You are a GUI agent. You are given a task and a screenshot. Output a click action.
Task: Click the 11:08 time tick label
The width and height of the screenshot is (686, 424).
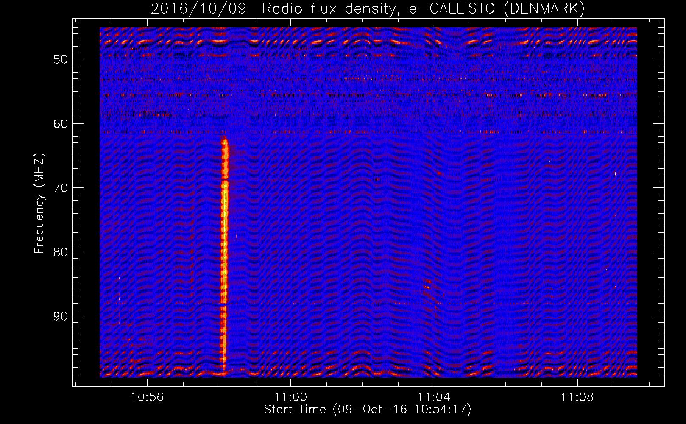(x=577, y=397)
